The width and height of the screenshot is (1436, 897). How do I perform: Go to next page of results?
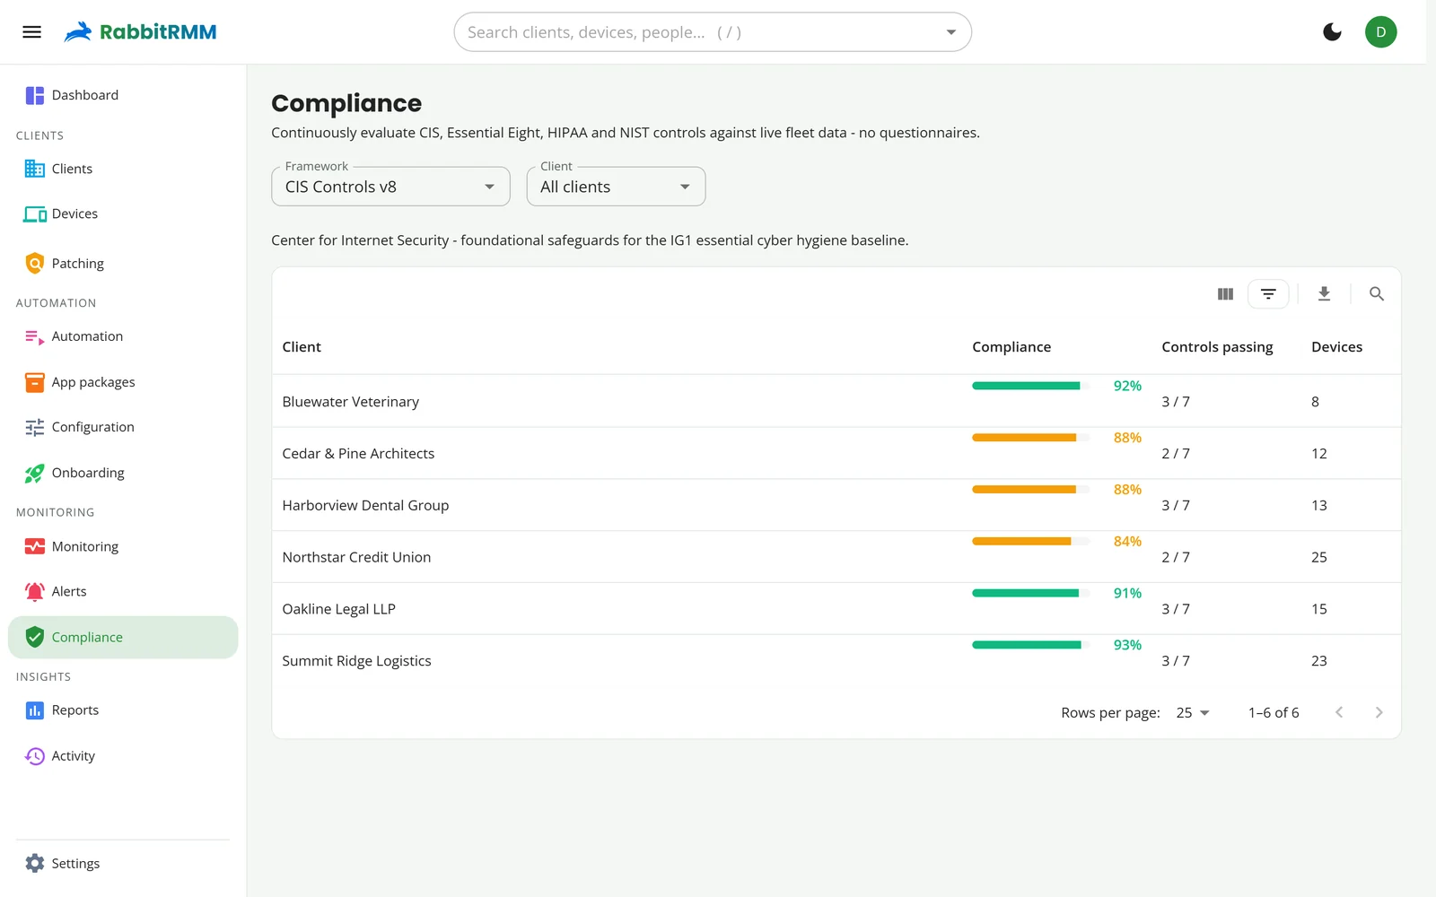pos(1379,712)
